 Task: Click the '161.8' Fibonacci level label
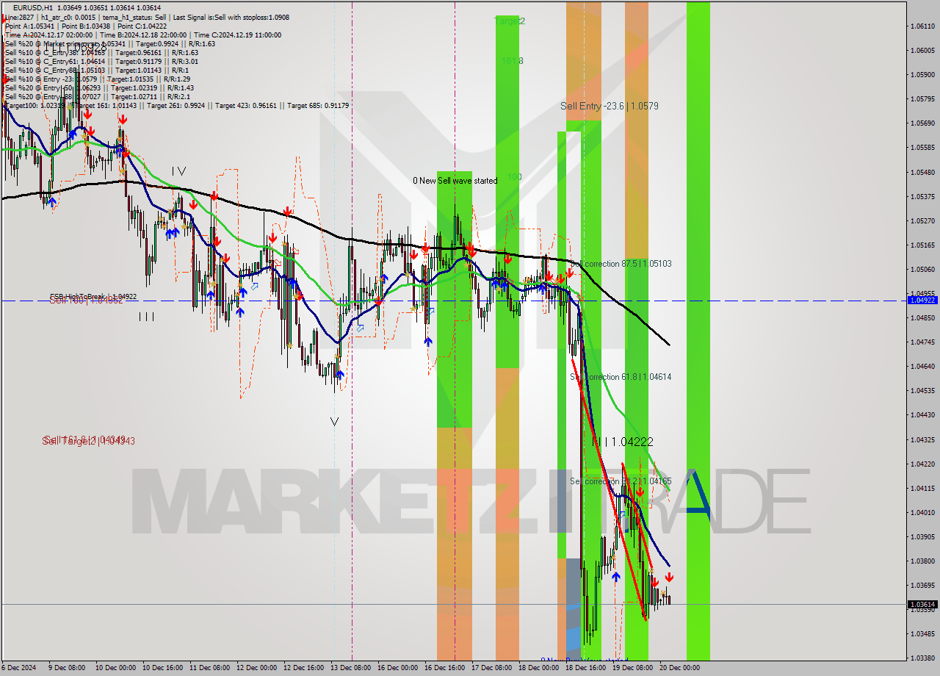(x=512, y=60)
